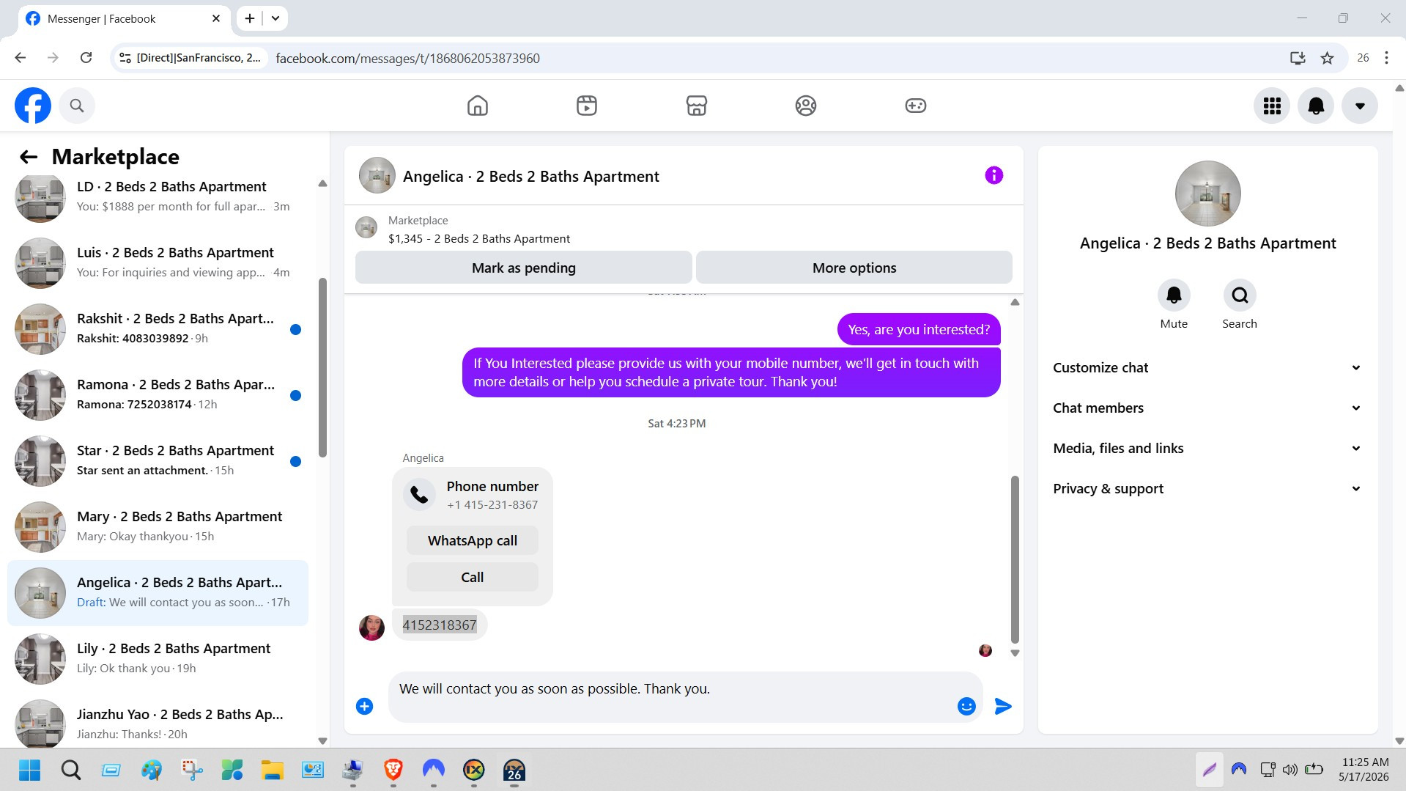Open Facebook notifications bell
Screen dimensions: 1406x791
tap(1316, 106)
